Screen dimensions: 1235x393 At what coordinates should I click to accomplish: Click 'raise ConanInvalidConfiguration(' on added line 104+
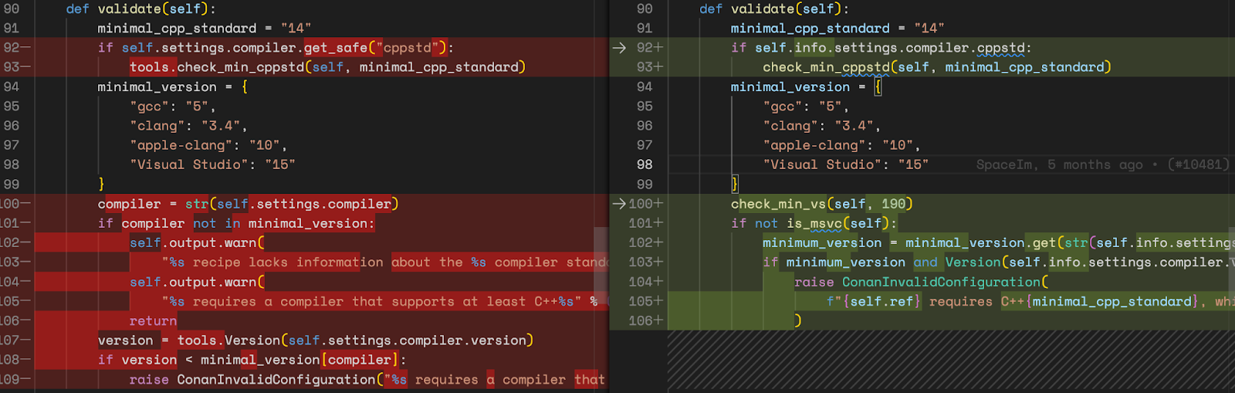[x=922, y=282]
